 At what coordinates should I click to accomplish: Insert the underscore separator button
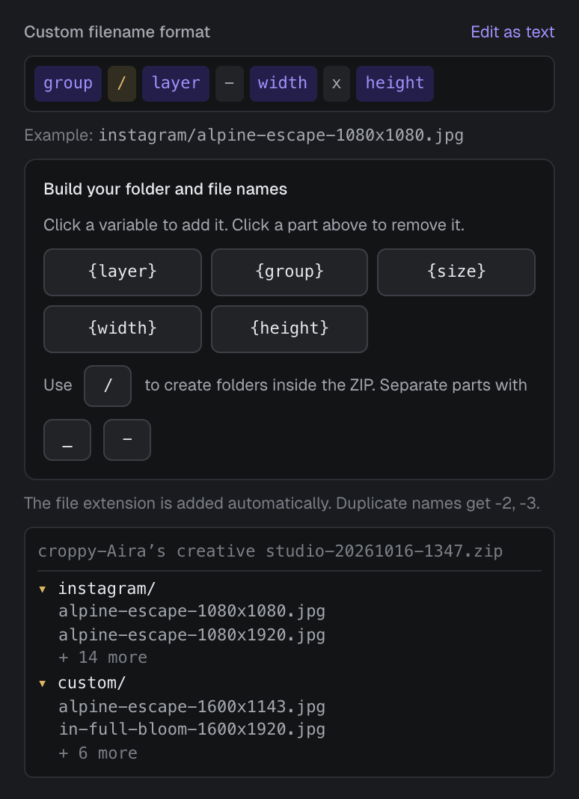click(67, 440)
